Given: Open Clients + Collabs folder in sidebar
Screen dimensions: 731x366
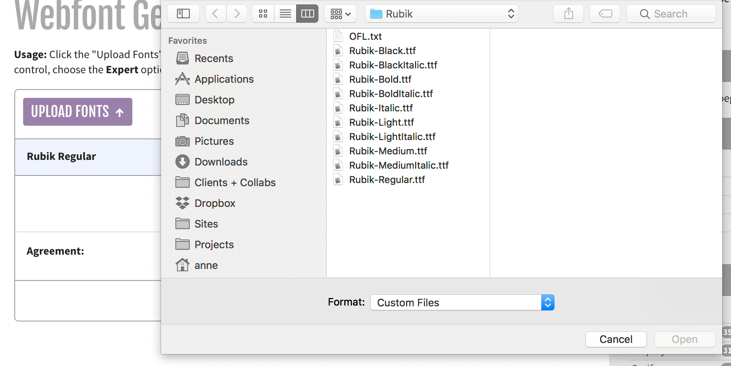Looking at the screenshot, I should [x=226, y=183].
